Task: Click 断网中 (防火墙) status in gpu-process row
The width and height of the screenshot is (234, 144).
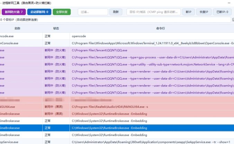Action: (55, 58)
